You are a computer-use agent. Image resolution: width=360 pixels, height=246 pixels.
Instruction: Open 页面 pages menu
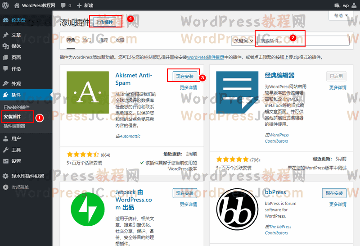point(26,58)
